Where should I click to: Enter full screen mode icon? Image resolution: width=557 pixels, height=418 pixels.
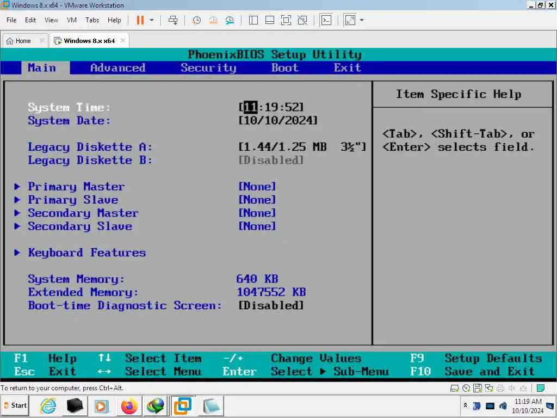click(x=286, y=20)
